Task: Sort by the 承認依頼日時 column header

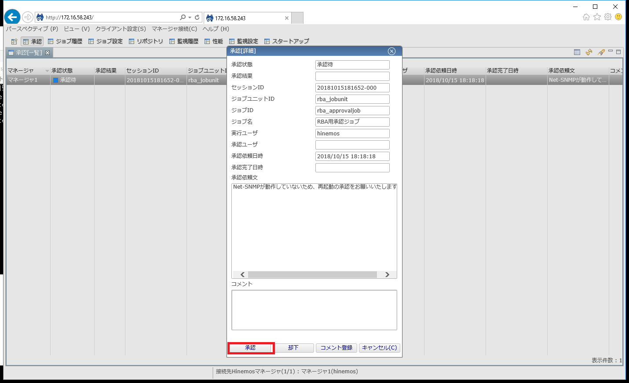Action: pyautogui.click(x=455, y=70)
